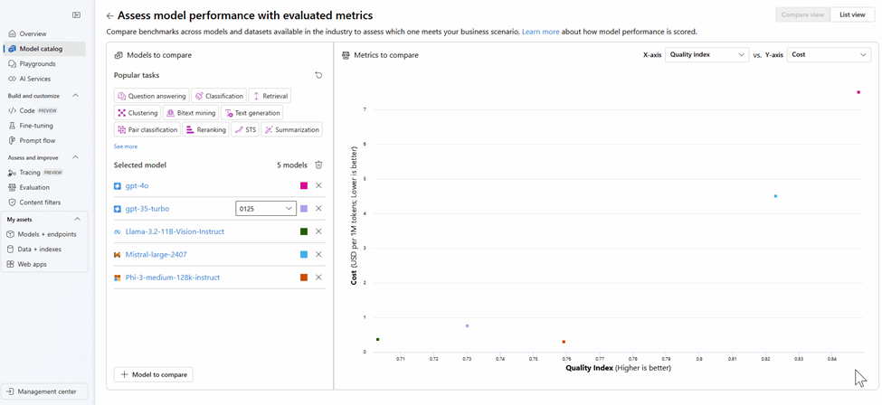Remove Phi-3-medium-128k-instruct from the comparison

point(318,278)
